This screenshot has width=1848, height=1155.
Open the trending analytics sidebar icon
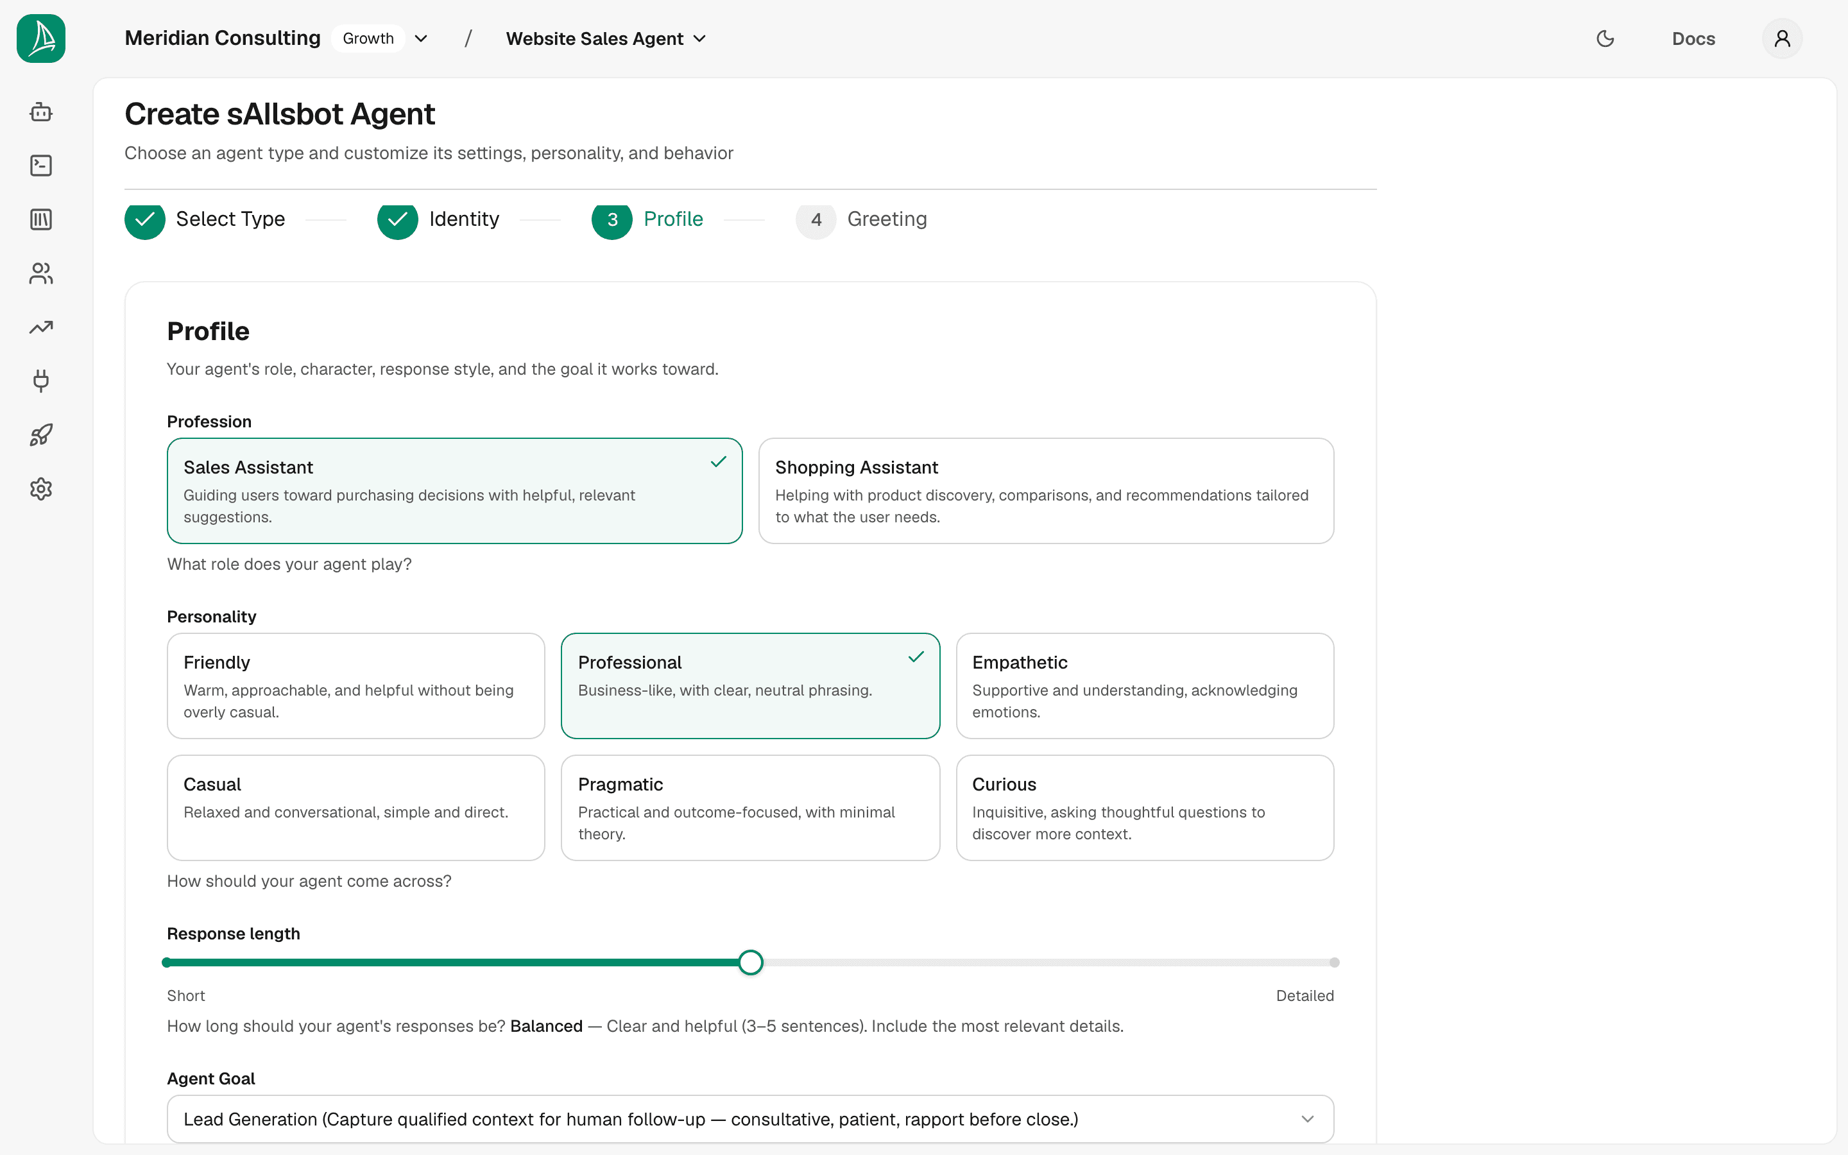click(x=41, y=328)
